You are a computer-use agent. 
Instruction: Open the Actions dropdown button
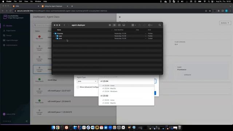pos(225,23)
